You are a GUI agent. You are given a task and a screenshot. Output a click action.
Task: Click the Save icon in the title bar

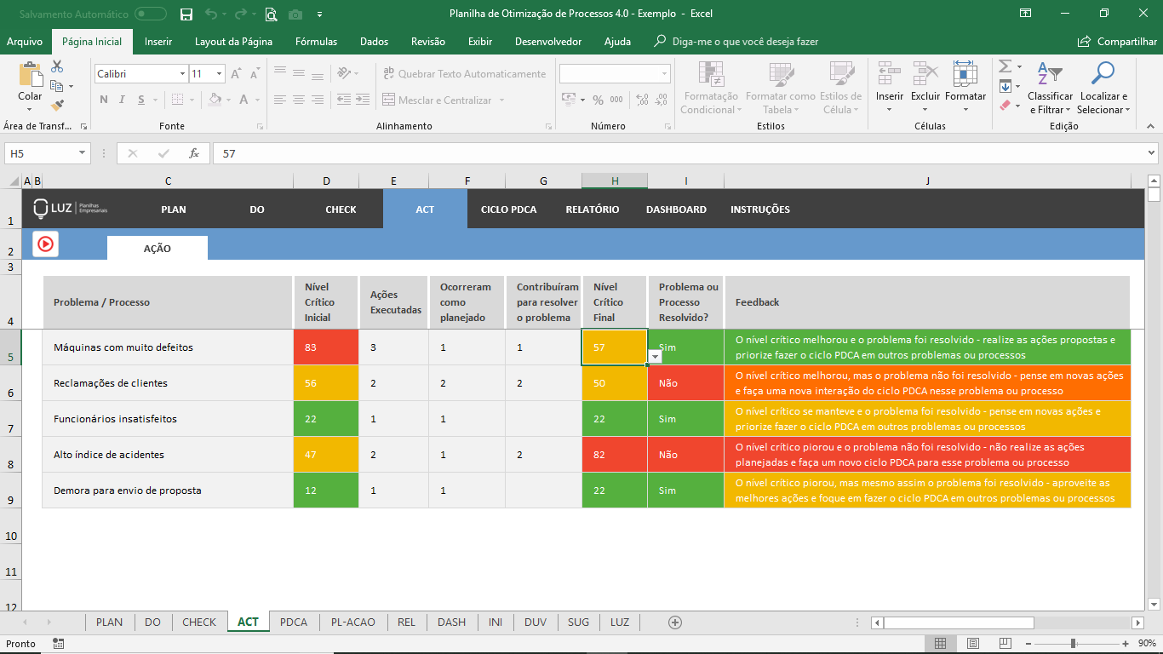(186, 14)
